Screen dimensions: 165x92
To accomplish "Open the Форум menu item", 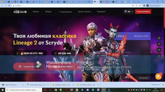I will point(48,11).
